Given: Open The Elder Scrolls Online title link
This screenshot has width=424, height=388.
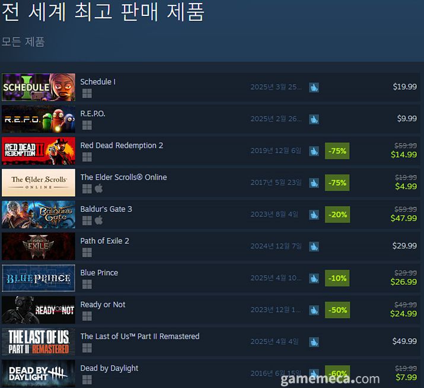Looking at the screenshot, I should click(123, 177).
